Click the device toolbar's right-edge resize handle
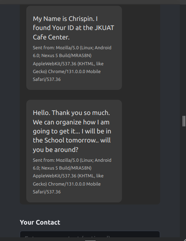 coord(183,121)
